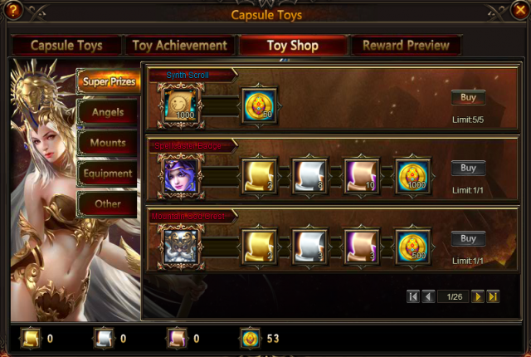This screenshot has width=531, height=357.
Task: Click the toy coin balance icon showing 53
Action: [x=250, y=339]
